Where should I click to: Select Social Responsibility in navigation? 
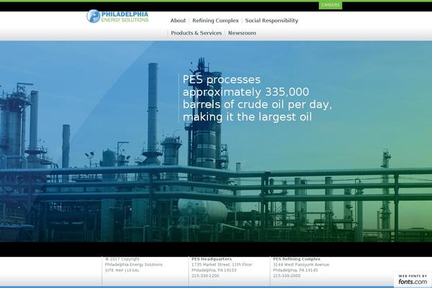point(271,20)
